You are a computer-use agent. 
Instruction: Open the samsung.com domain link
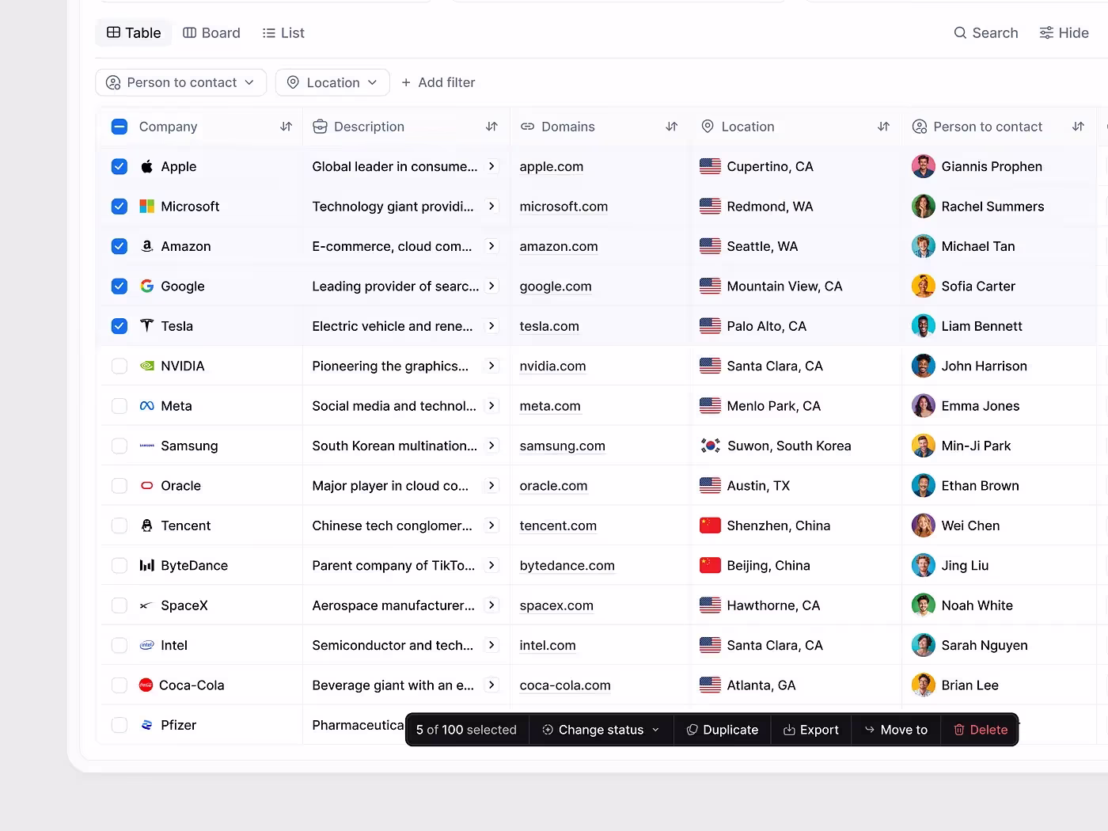click(562, 446)
